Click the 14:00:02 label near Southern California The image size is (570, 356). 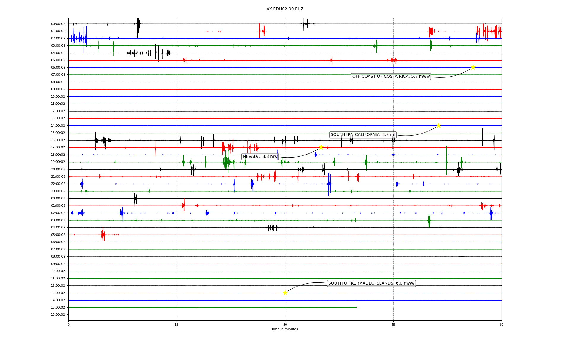point(58,125)
